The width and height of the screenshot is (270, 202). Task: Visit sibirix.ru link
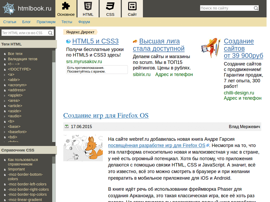(x=142, y=74)
